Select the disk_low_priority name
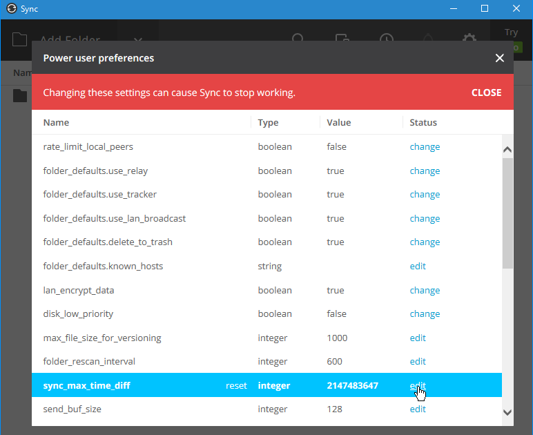The image size is (533, 435). (78, 313)
